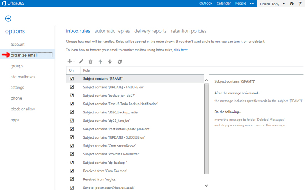Disable the Post install update problem rule

point(72,129)
